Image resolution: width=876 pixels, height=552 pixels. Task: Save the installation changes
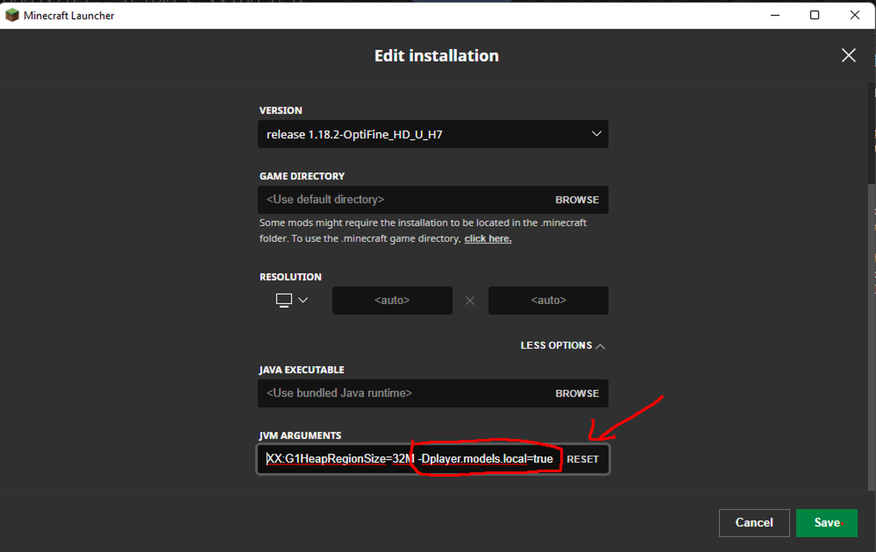click(x=826, y=523)
